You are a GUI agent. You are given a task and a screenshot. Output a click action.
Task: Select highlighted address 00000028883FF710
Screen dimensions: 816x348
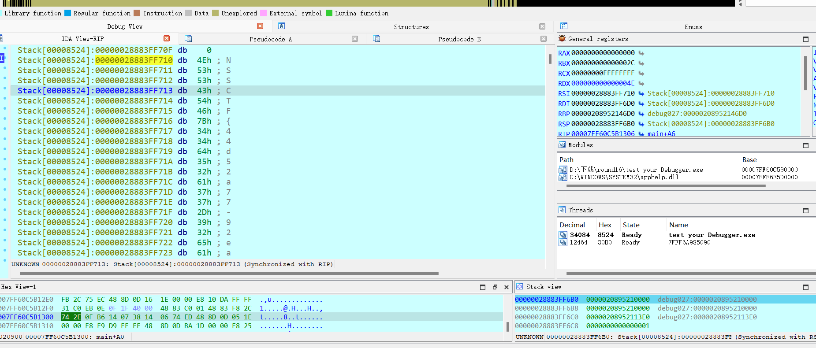[134, 60]
